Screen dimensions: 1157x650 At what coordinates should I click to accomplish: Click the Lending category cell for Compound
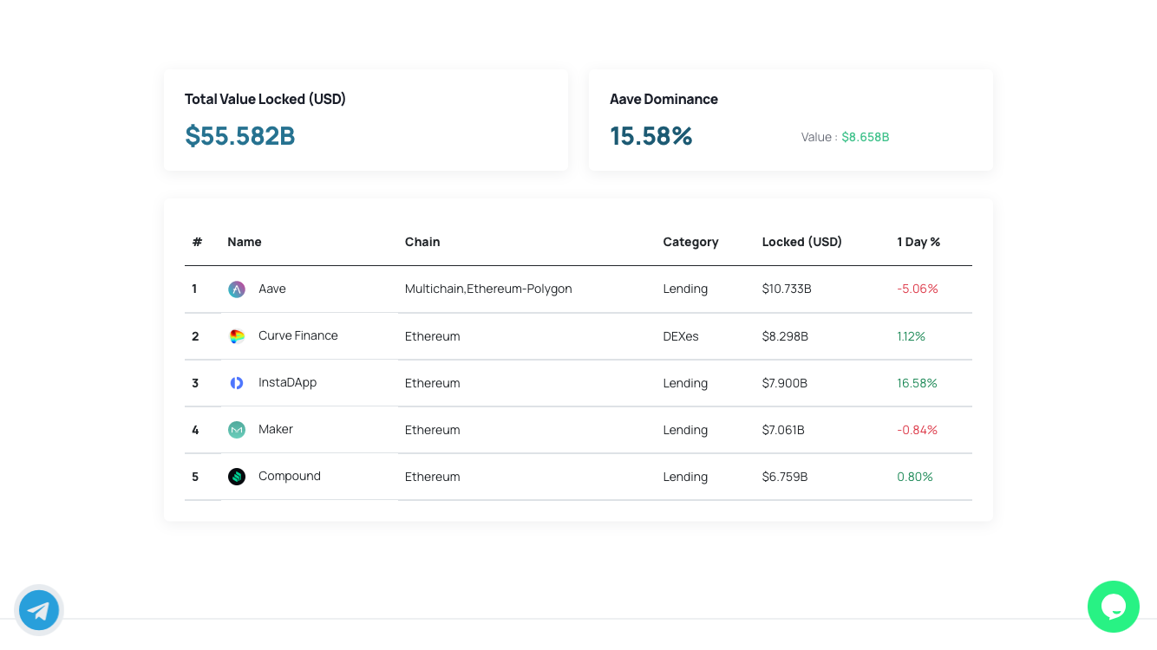(x=685, y=477)
